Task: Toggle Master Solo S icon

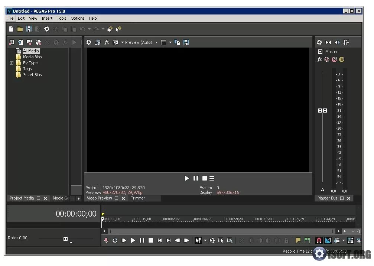Action: 342,59
